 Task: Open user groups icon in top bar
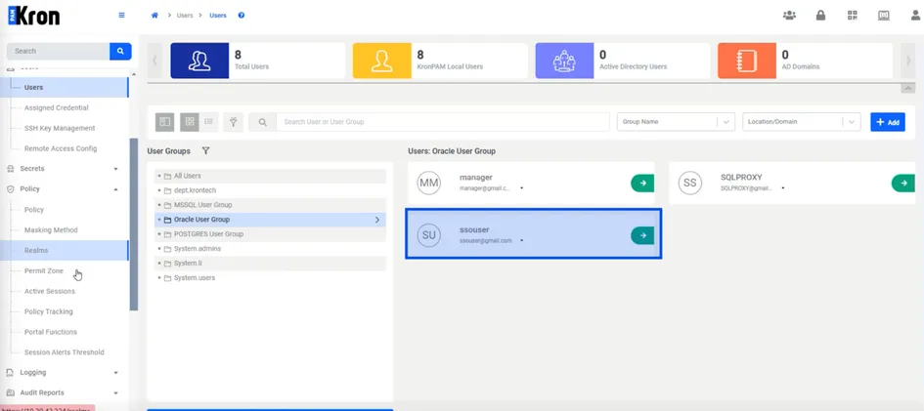click(789, 16)
